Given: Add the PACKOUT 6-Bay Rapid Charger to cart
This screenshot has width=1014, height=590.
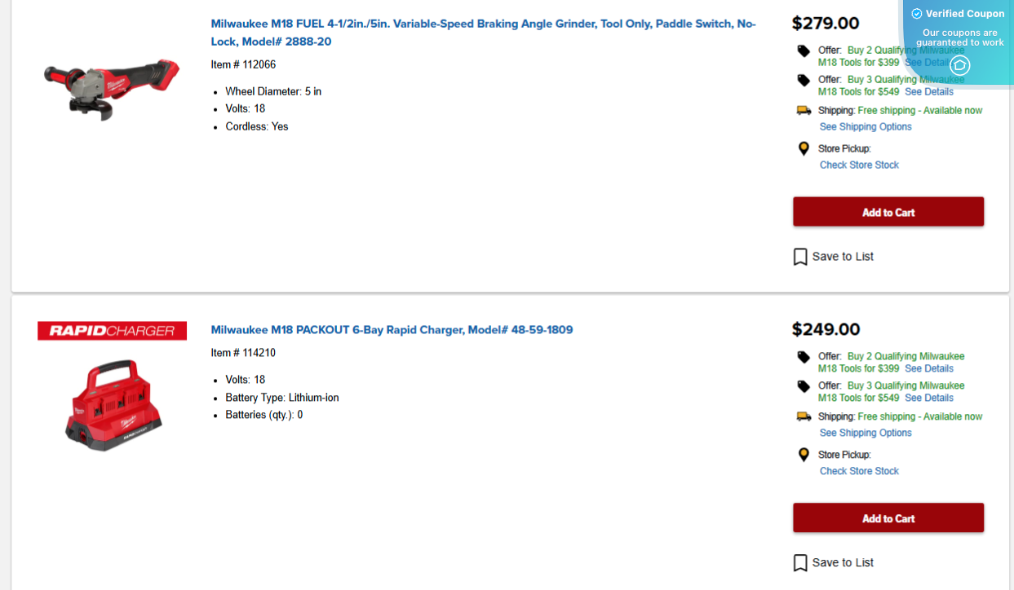Looking at the screenshot, I should tap(888, 518).
